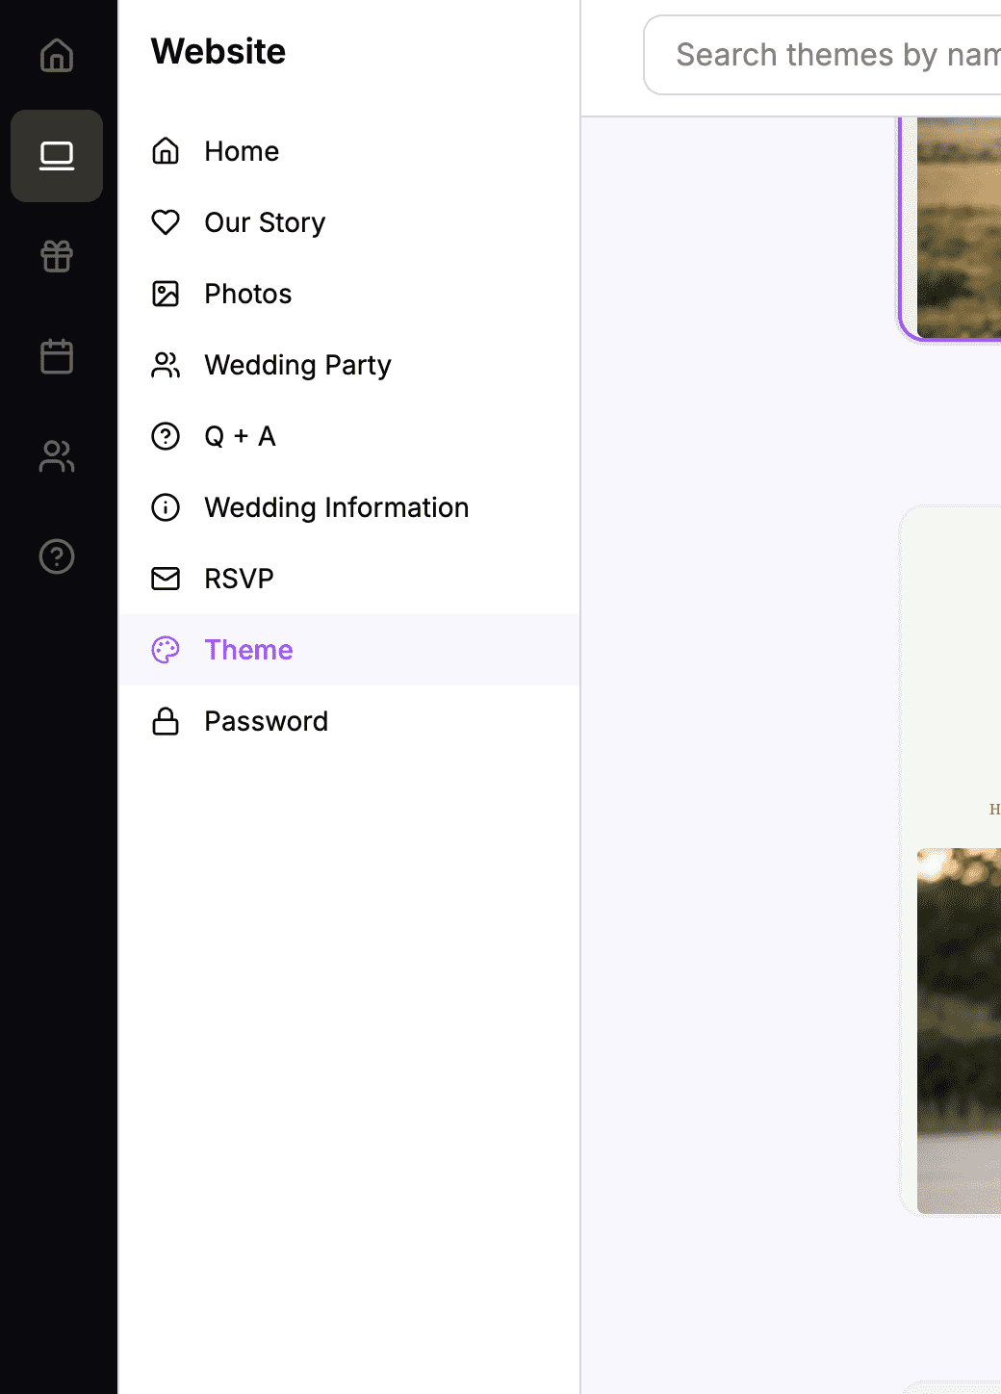Click the palette icon beside Theme

[x=166, y=650]
